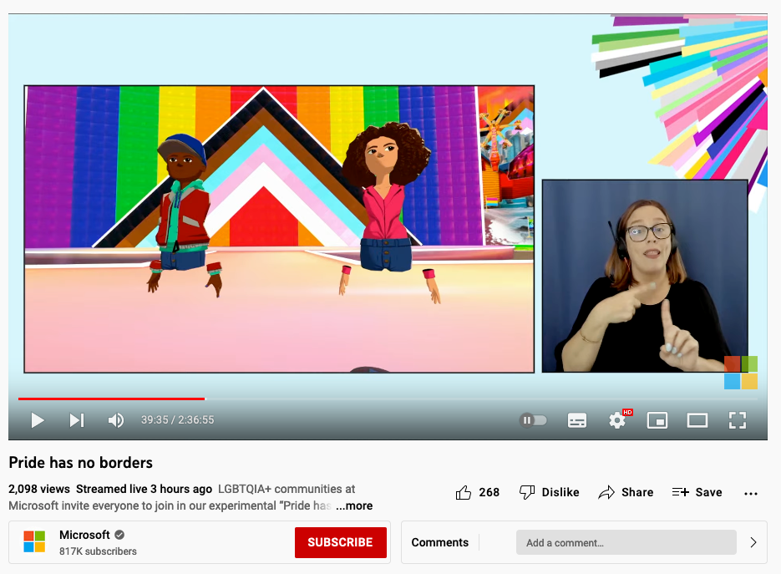This screenshot has height=574, width=781.
Task: Open the Microsoft channel name link
Action: pos(84,535)
